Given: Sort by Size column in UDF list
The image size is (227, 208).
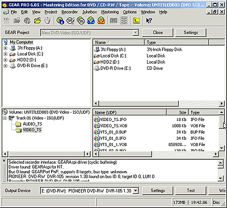Looking at the screenshot, I should coord(177,113).
